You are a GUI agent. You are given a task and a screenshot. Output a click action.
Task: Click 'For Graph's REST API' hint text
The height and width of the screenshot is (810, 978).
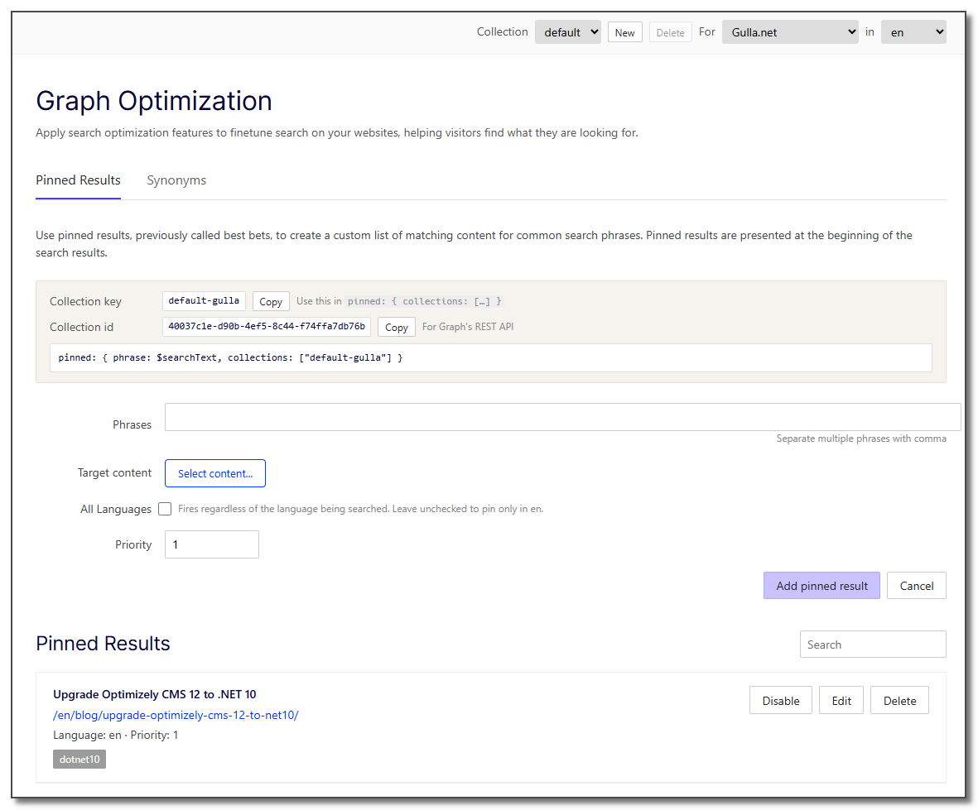point(468,327)
